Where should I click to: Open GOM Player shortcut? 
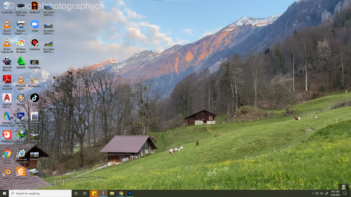coord(7,136)
